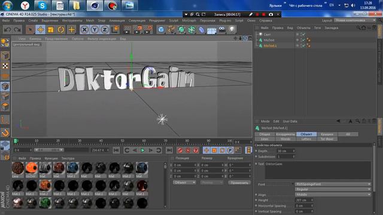Open the Координаты tab in Attributes
The width and height of the screenshot is (383, 215).
tap(285, 134)
